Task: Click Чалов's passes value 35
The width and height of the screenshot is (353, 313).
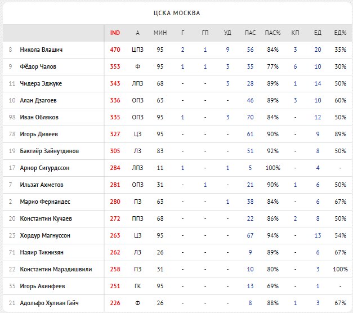Action: pyautogui.click(x=250, y=66)
